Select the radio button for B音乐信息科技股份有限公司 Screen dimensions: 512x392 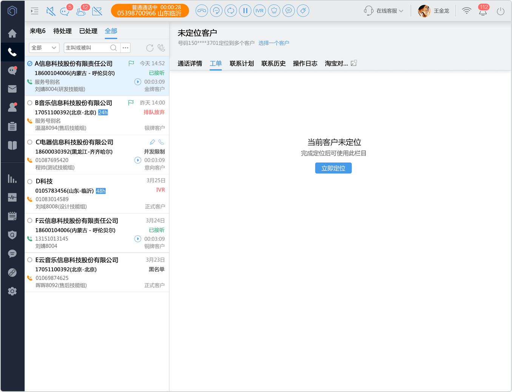point(30,103)
